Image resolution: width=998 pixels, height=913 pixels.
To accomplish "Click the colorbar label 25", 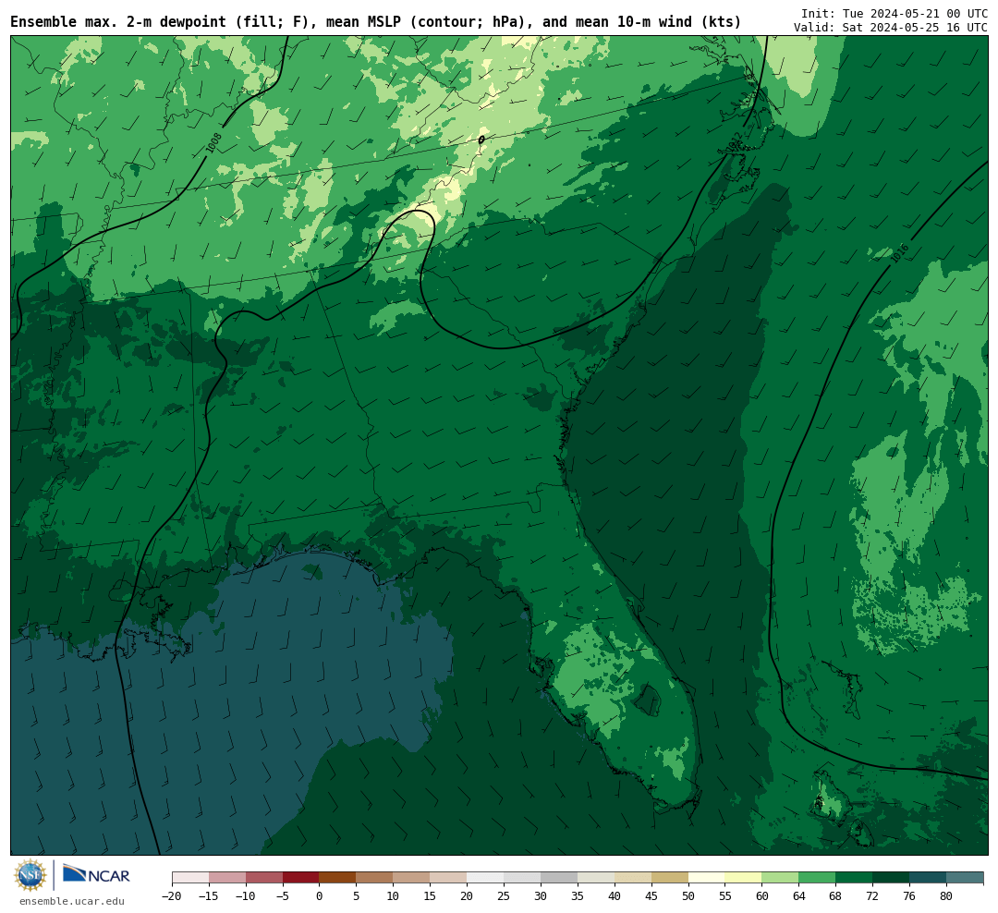I will coord(504,896).
